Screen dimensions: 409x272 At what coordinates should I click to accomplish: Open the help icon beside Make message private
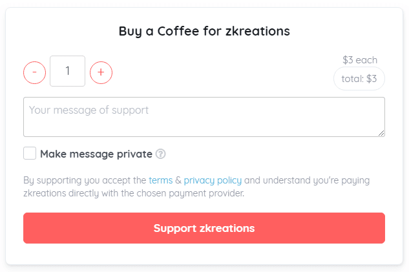[x=161, y=154]
